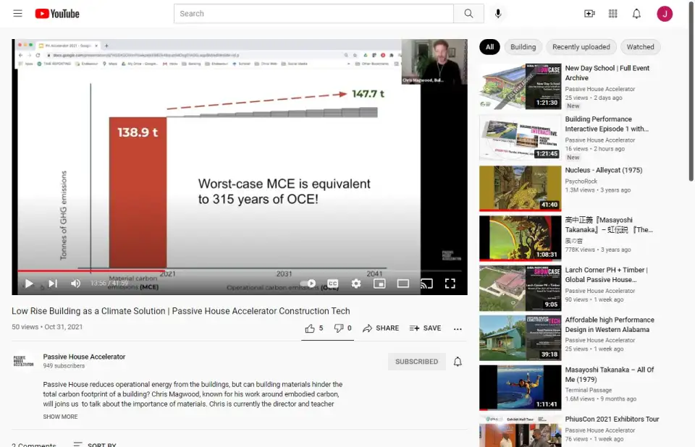This screenshot has height=447, width=695.
Task: Open the notifications bell in header
Action: point(636,14)
